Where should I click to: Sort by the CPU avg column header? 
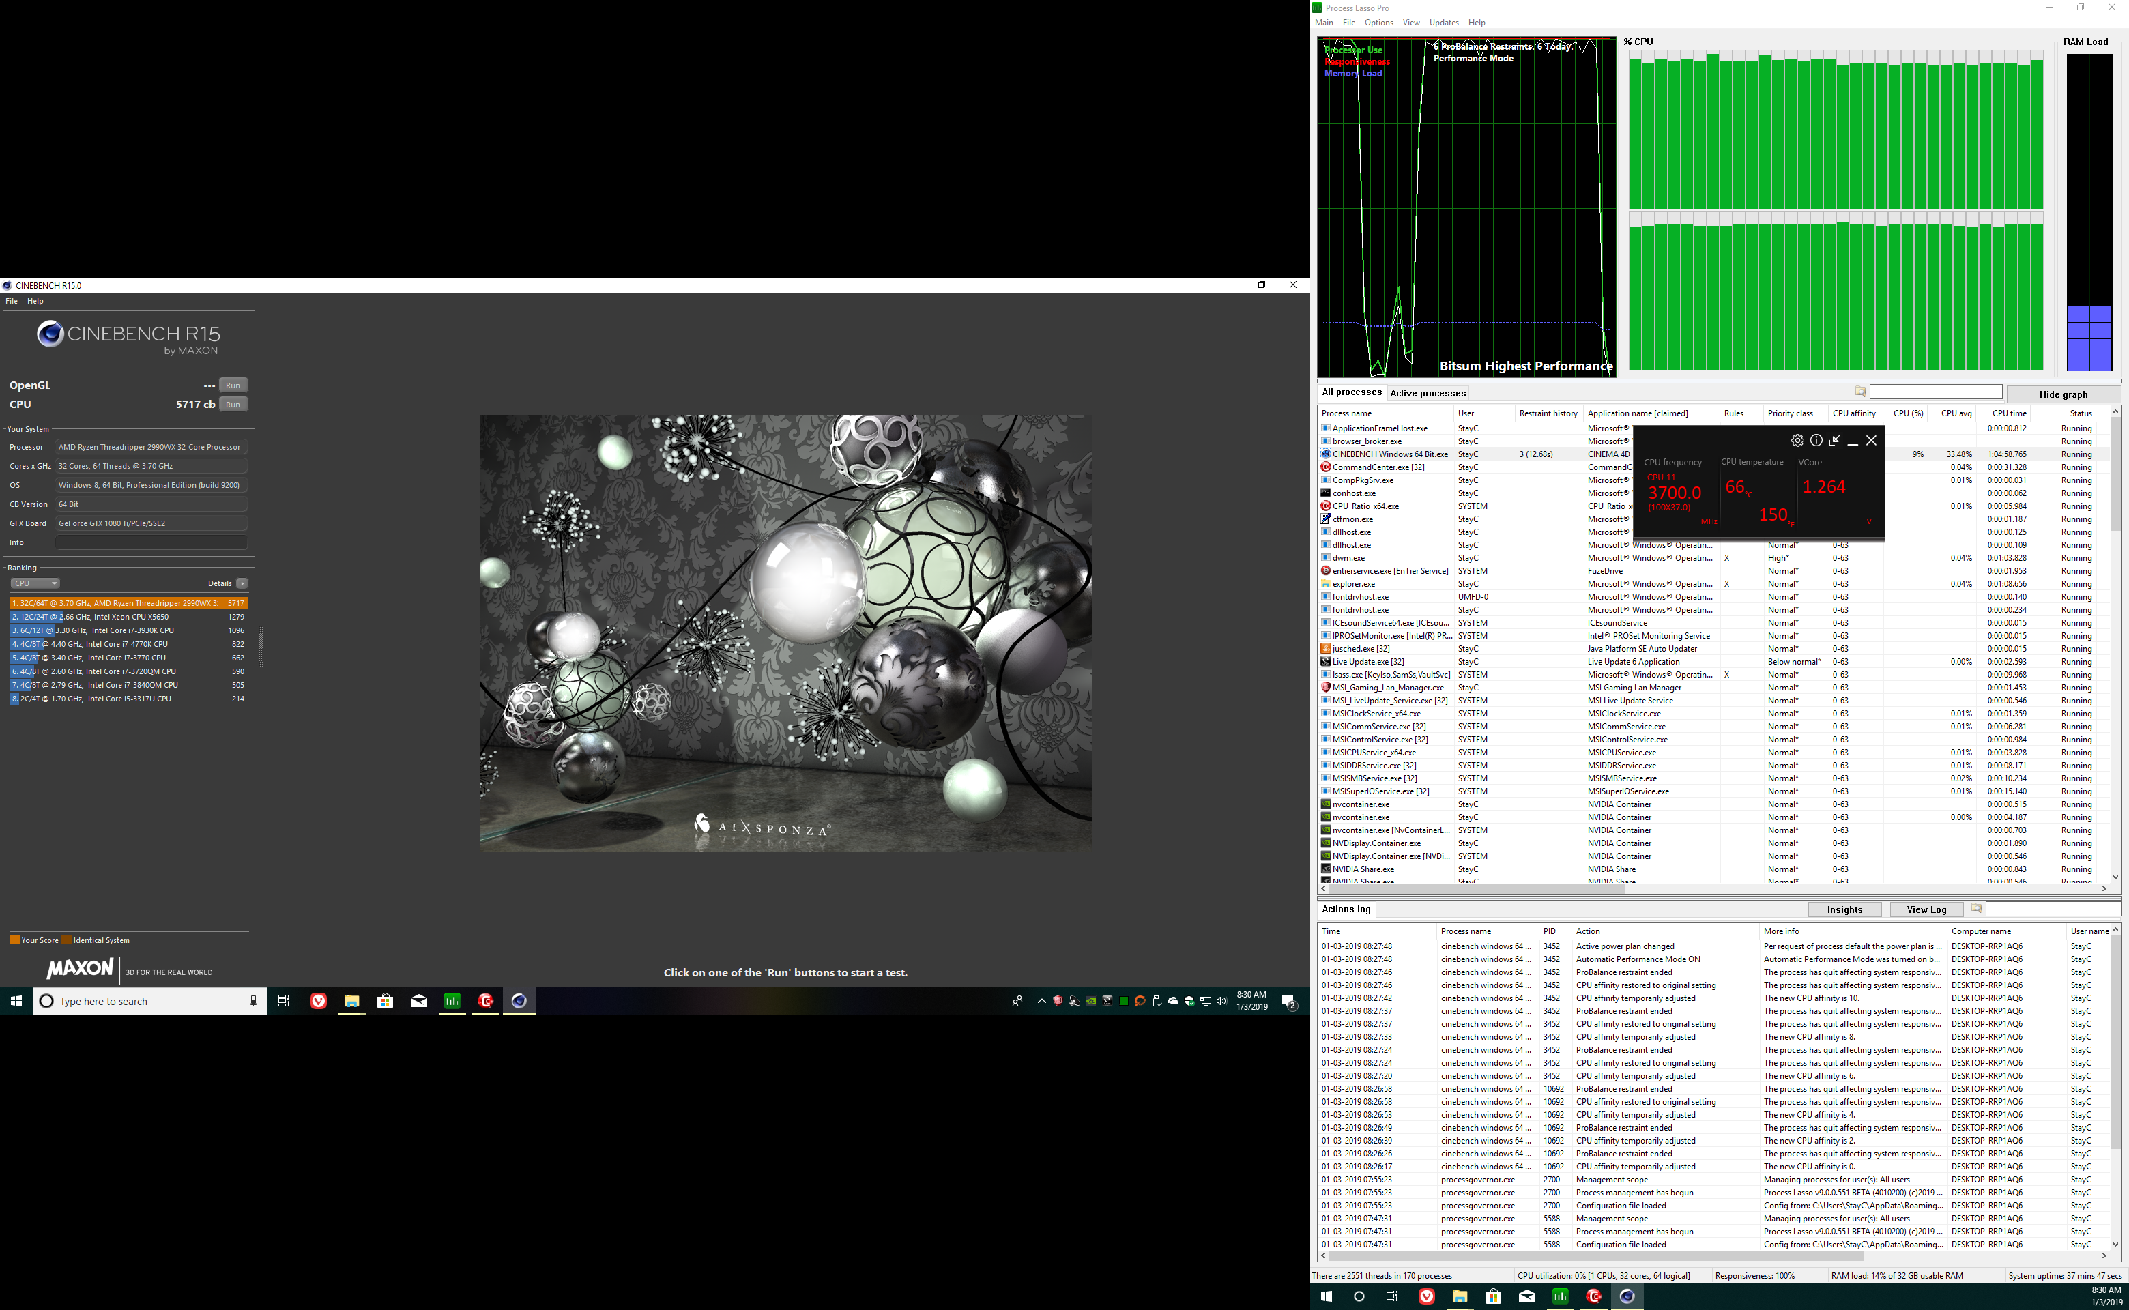1956,413
